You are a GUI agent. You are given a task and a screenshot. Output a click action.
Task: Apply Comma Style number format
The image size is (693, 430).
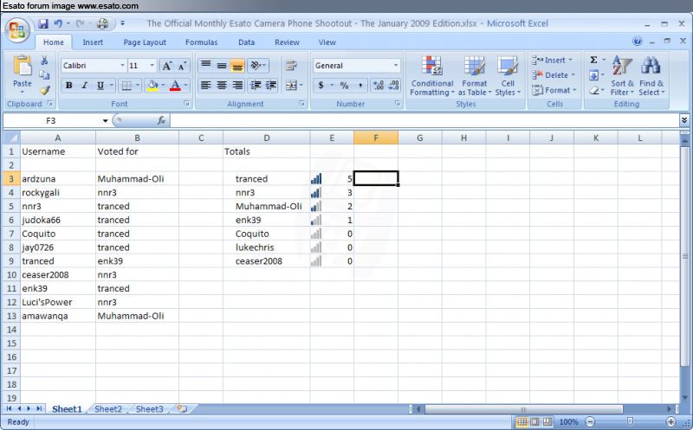click(360, 85)
